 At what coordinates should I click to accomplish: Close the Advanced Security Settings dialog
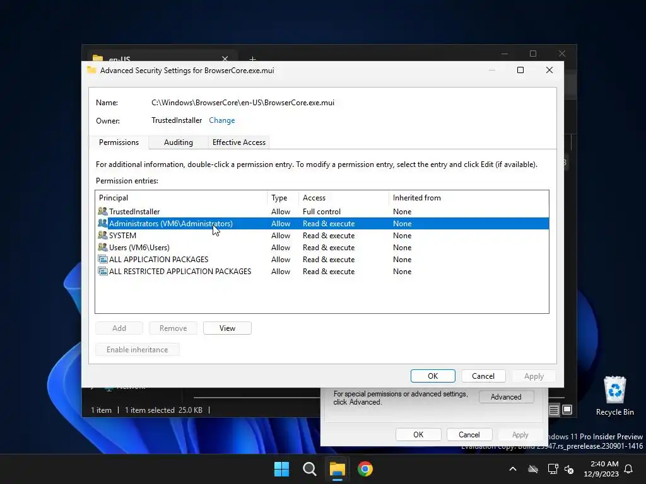[x=549, y=71]
